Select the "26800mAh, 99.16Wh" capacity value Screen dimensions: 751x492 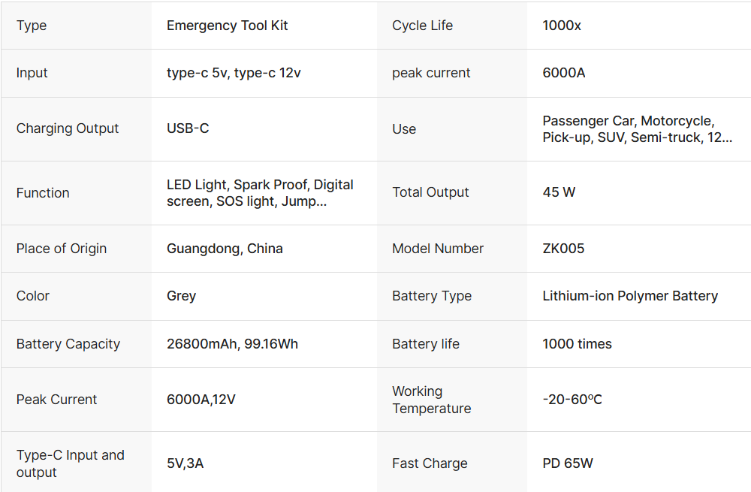click(232, 344)
